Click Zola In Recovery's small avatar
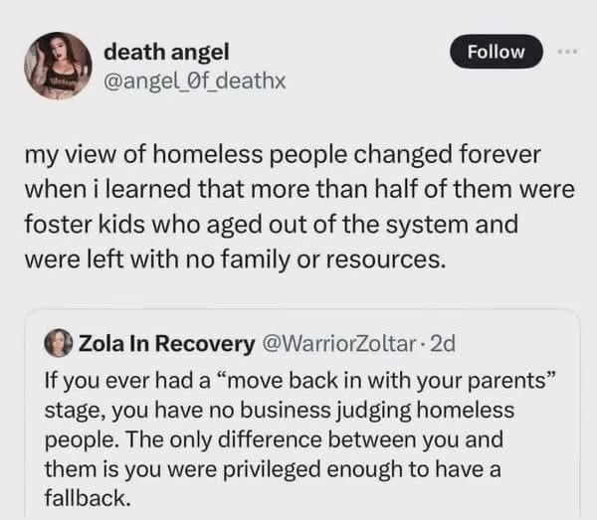The height and width of the screenshot is (520, 597). [60, 343]
